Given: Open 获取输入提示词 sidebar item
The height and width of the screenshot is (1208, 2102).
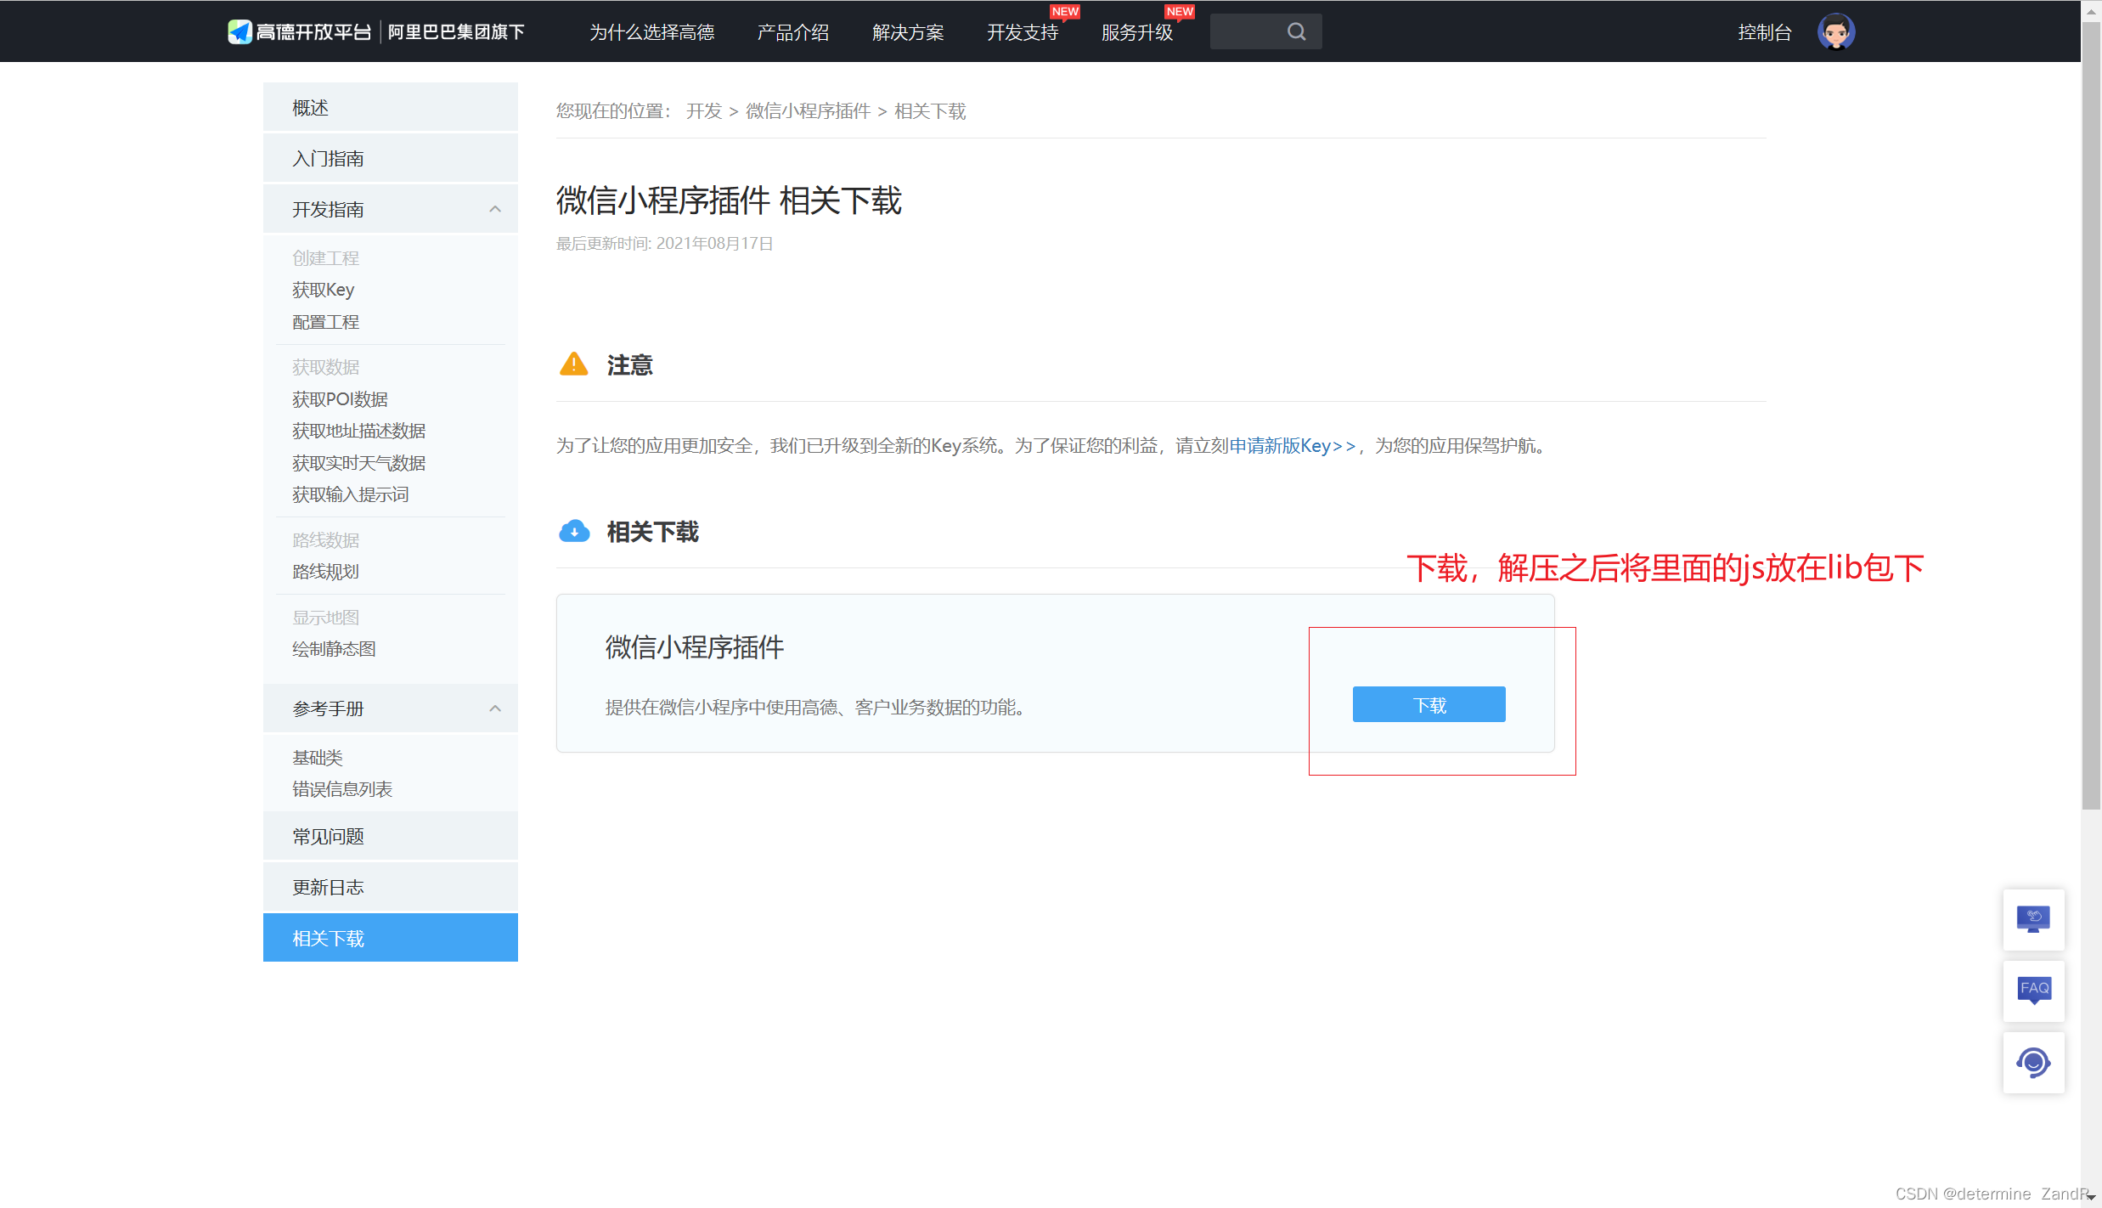Looking at the screenshot, I should 350,494.
